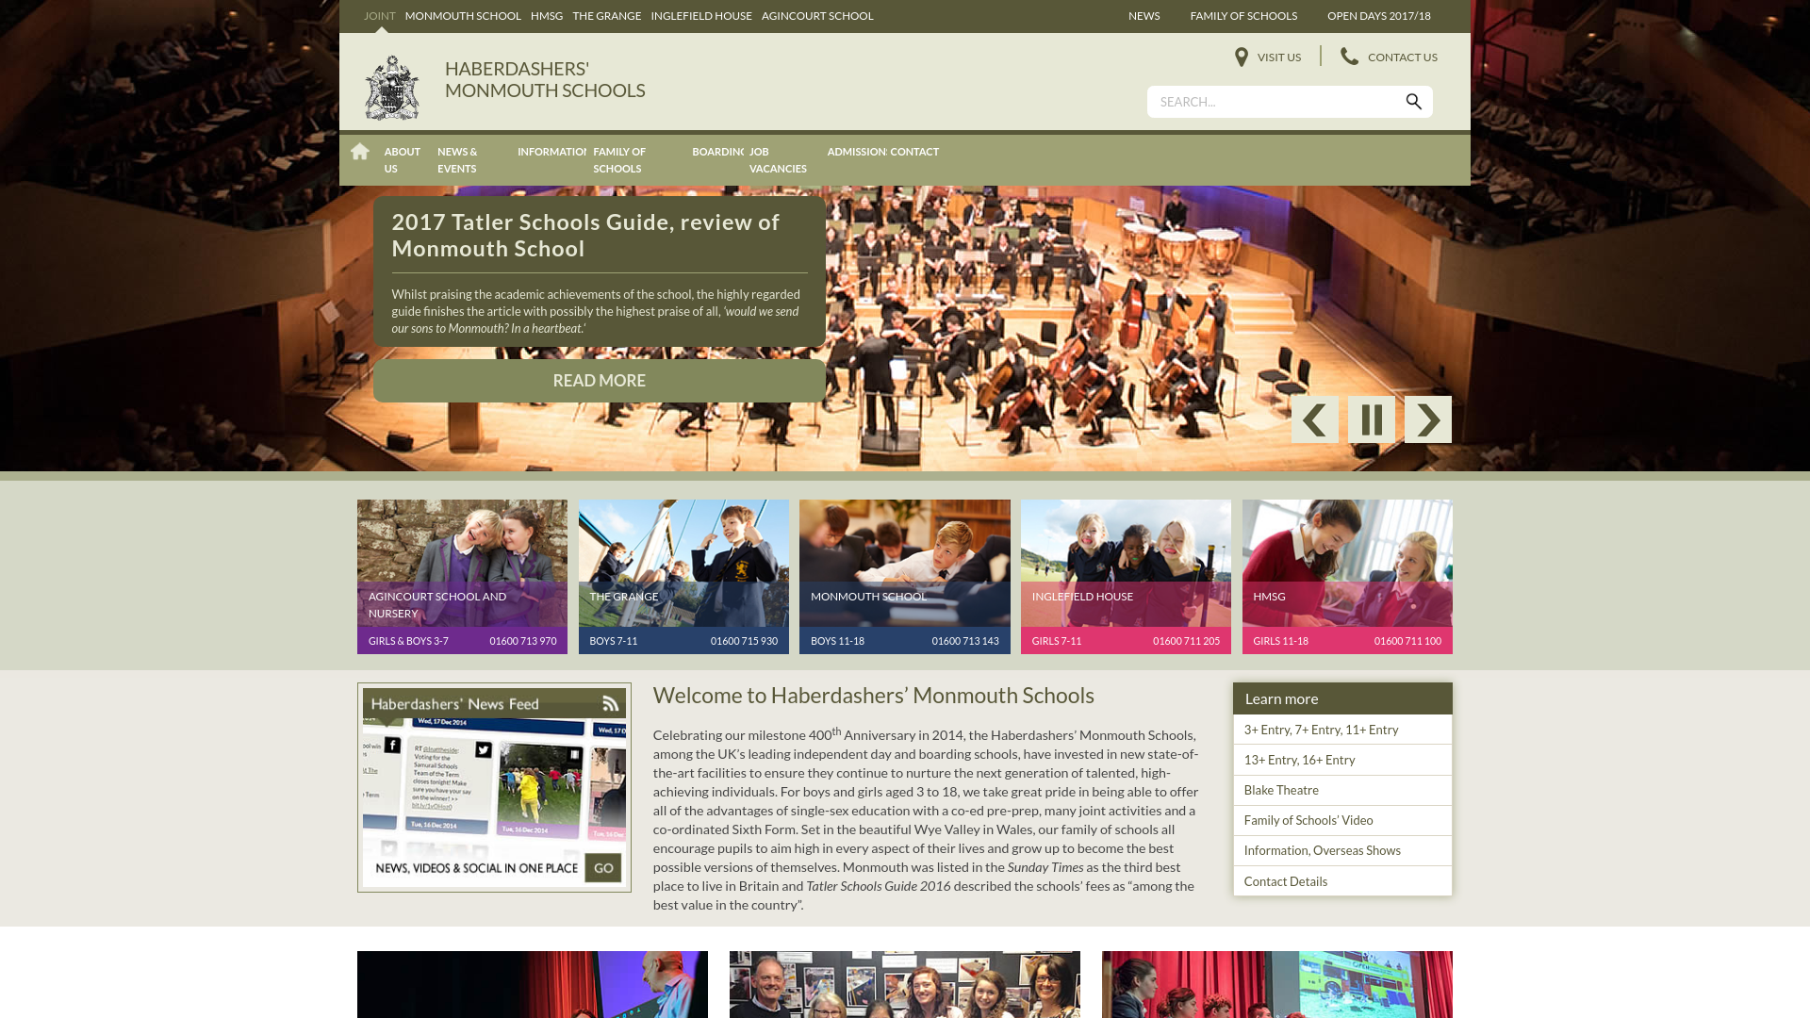Open CONTACT nav menu item
This screenshot has height=1018, width=1810.
click(914, 152)
